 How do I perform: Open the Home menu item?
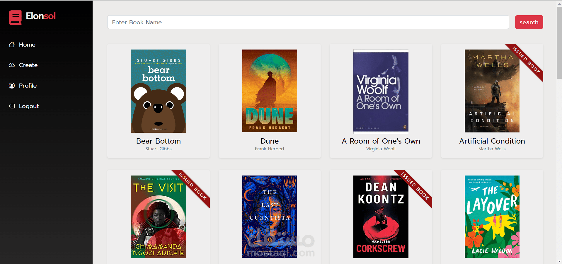(27, 45)
